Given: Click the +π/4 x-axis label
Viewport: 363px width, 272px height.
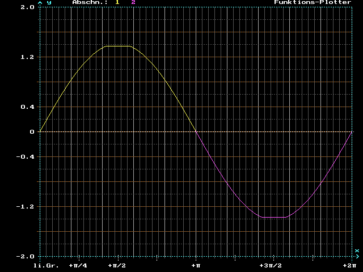Looking at the screenshot, I should 78,266.
